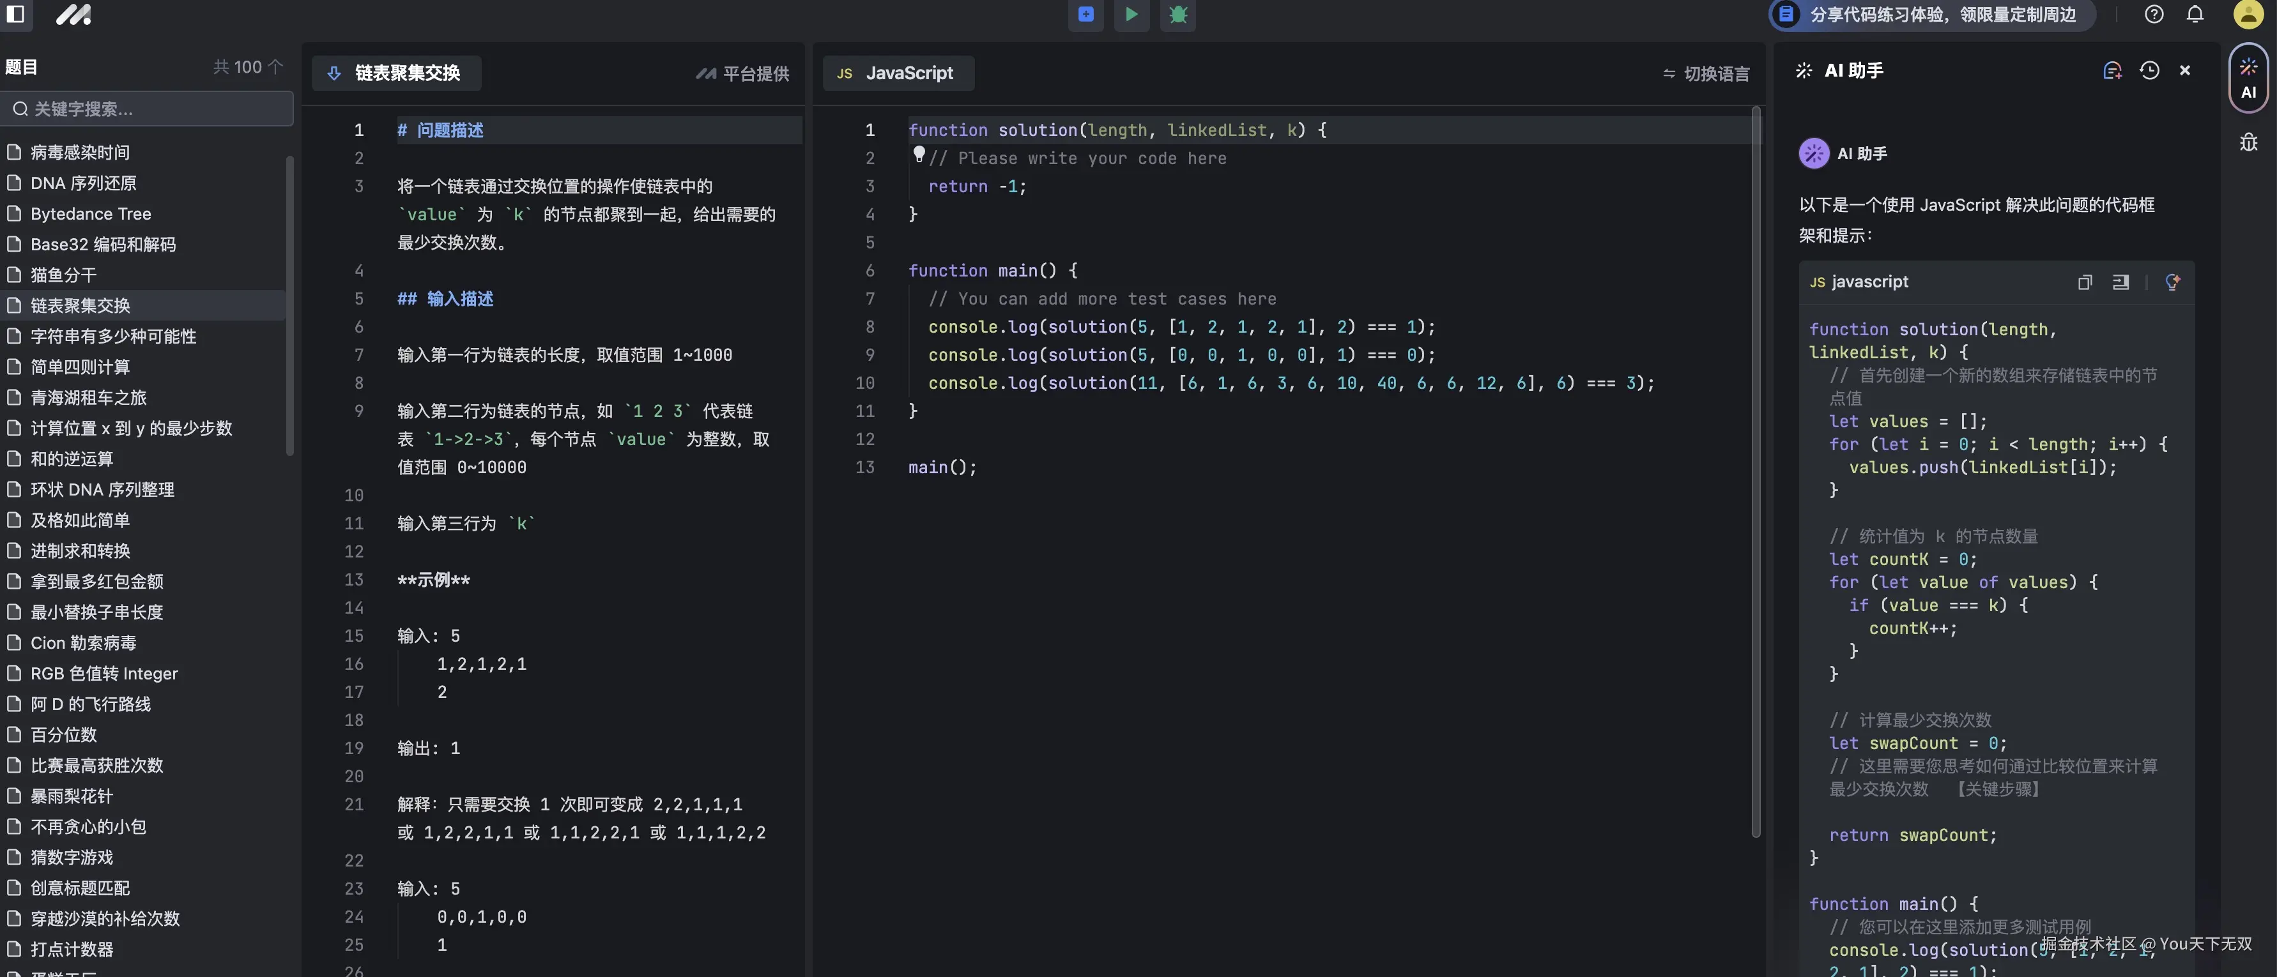Click the editor lightbulb on line 2

click(x=919, y=155)
